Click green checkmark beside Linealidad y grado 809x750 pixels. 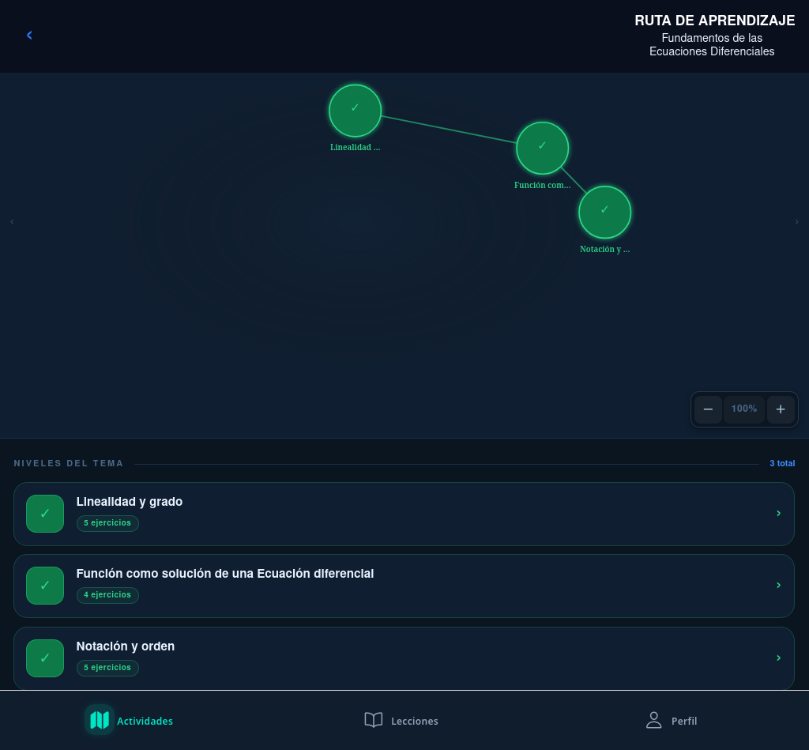pyautogui.click(x=45, y=514)
